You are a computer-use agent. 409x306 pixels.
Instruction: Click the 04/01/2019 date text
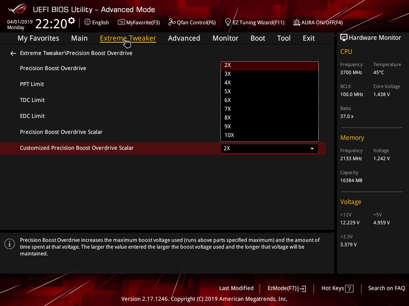(x=20, y=22)
